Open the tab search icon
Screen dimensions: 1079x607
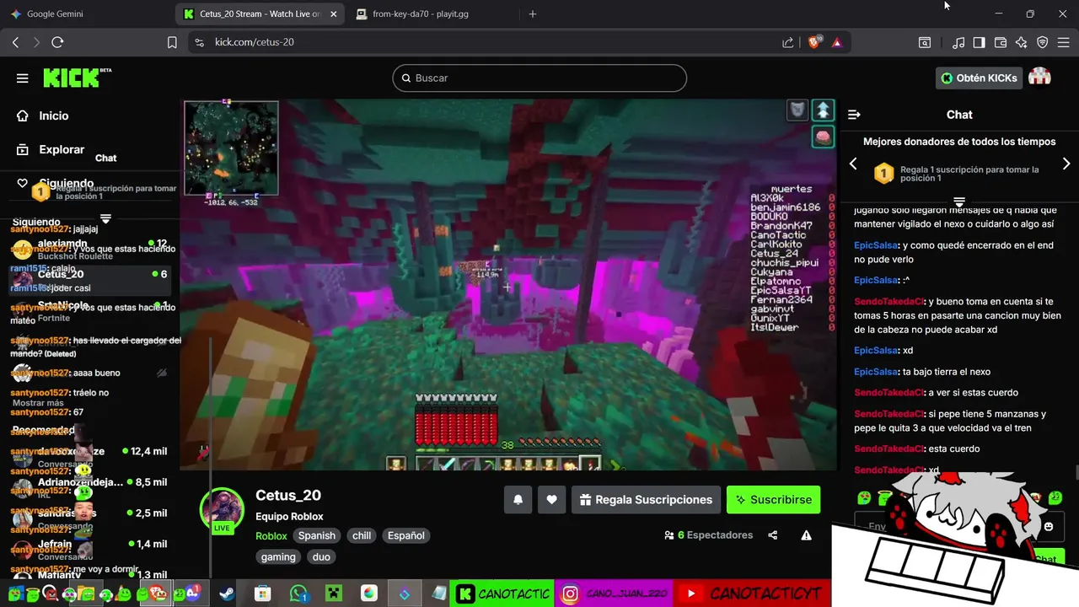tap(925, 42)
